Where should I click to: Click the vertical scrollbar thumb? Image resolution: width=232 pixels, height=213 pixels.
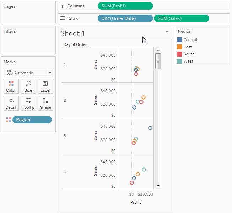[158, 61]
